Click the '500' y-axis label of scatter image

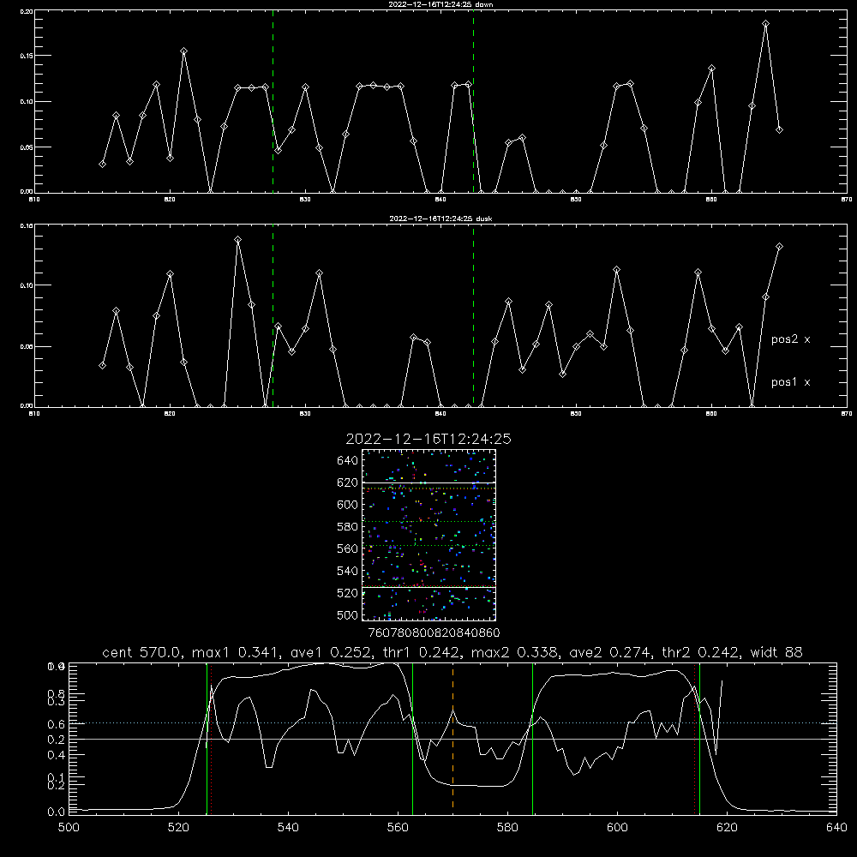click(x=348, y=615)
